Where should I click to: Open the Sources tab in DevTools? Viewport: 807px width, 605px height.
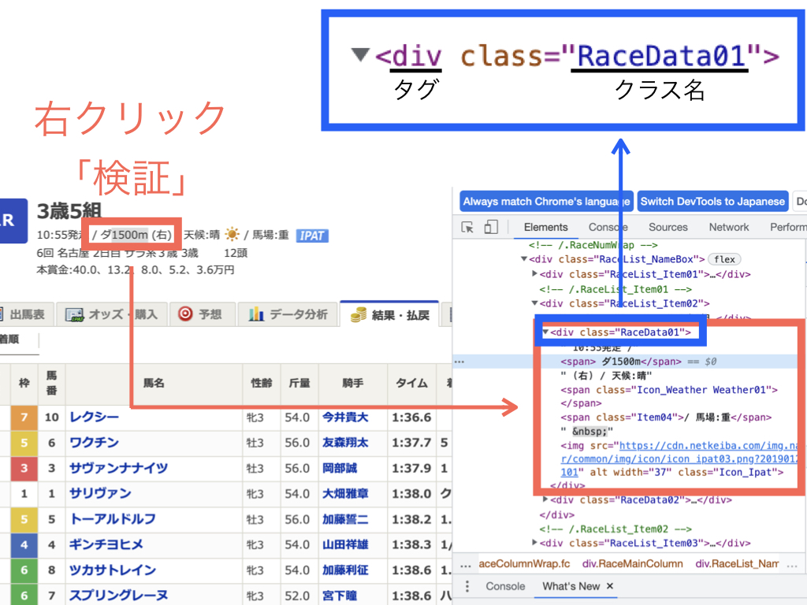pyautogui.click(x=668, y=227)
